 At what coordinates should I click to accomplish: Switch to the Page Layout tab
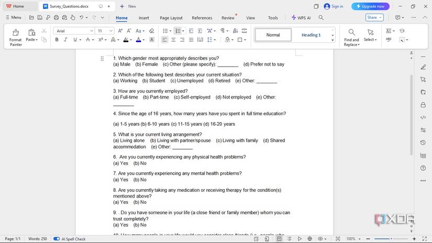pos(171,18)
